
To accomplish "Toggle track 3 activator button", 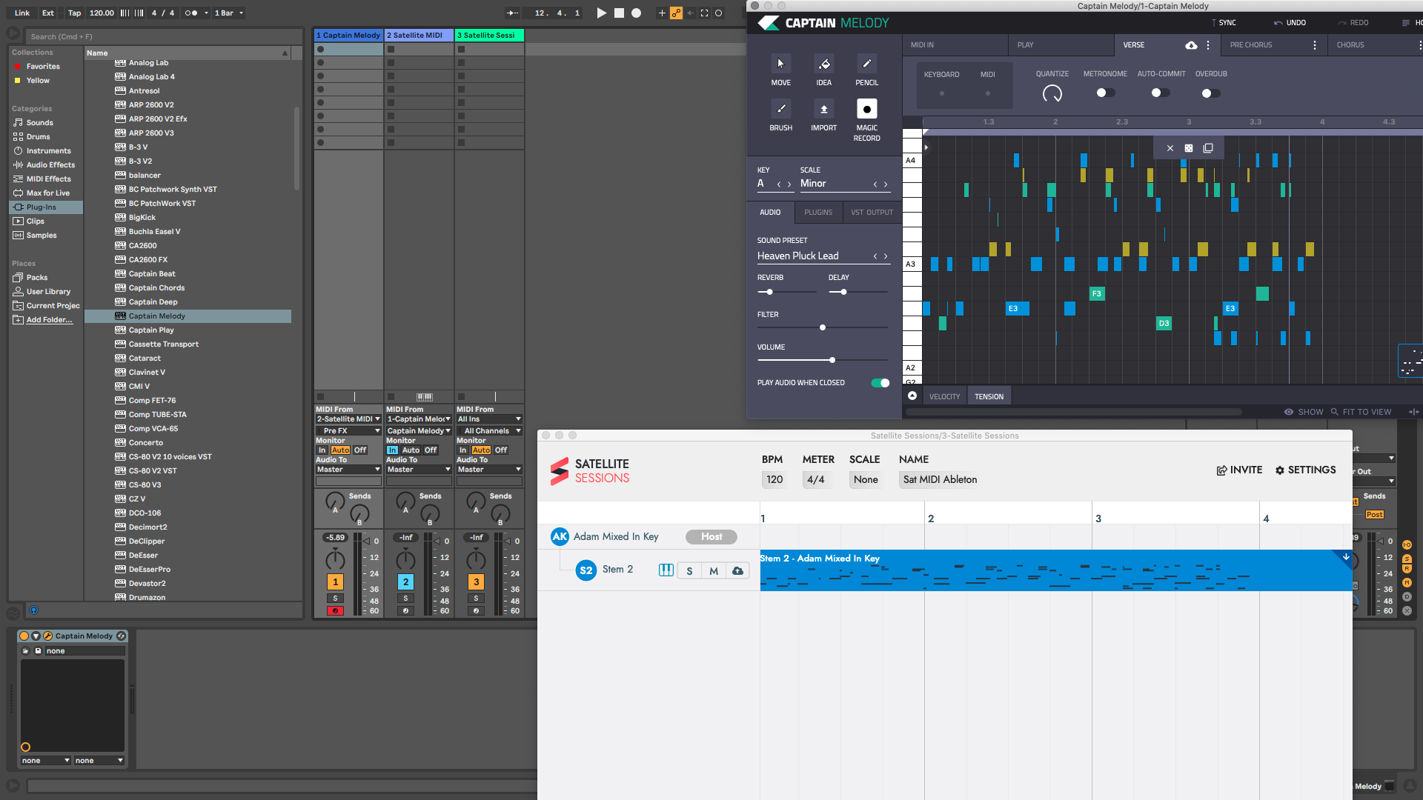I will tap(476, 582).
